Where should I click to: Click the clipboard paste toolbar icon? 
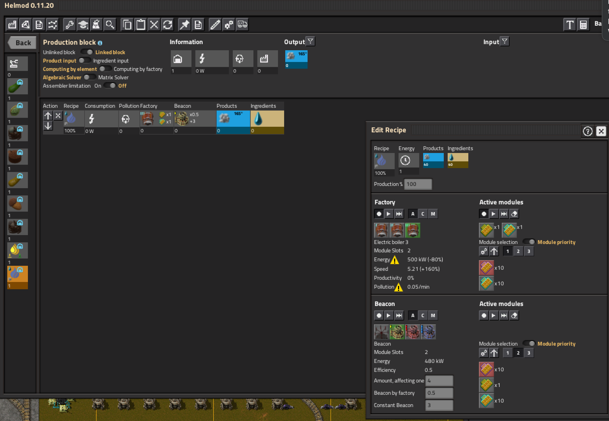tap(141, 25)
